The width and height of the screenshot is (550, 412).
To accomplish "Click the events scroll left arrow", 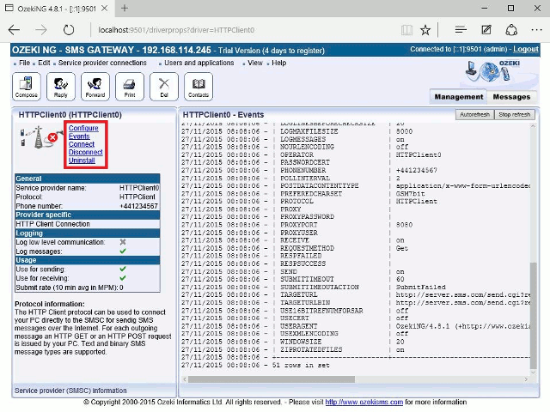I will (185, 379).
